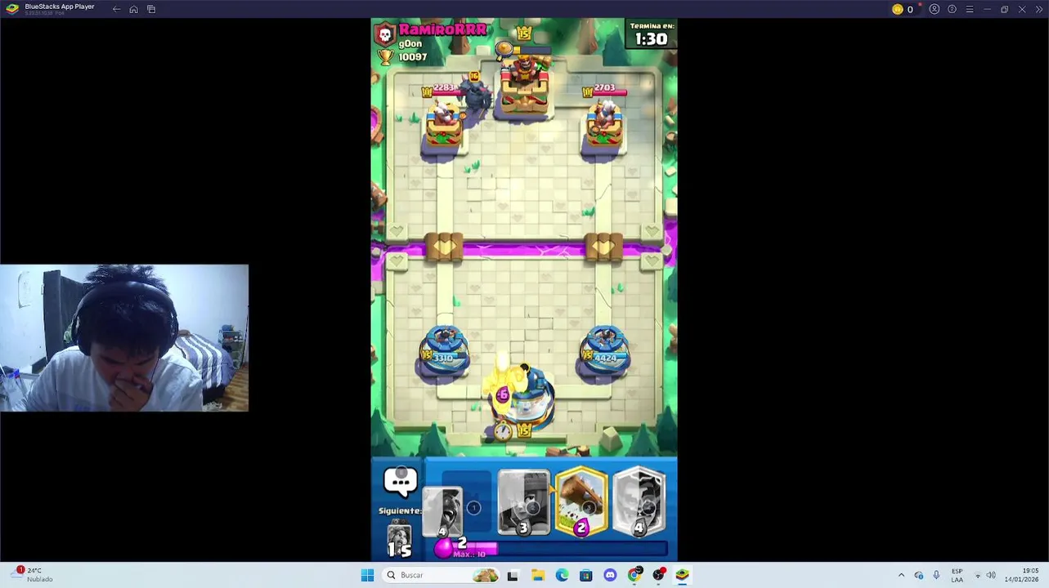Click the right bridge over the river
Screen dimensions: 1049x588
604,247
